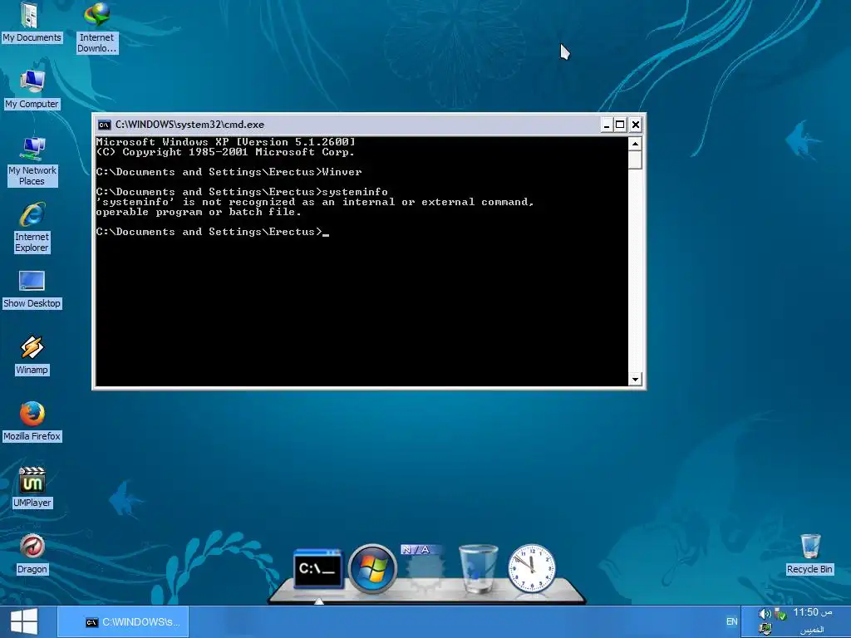
Task: Maximize the cmd.exe window
Action: 620,125
